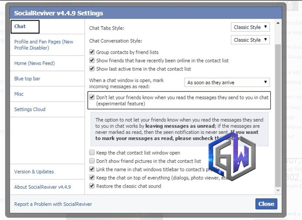Toggle Link the name in chat titlebar
The width and height of the screenshot is (302, 220).
(x=92, y=169)
